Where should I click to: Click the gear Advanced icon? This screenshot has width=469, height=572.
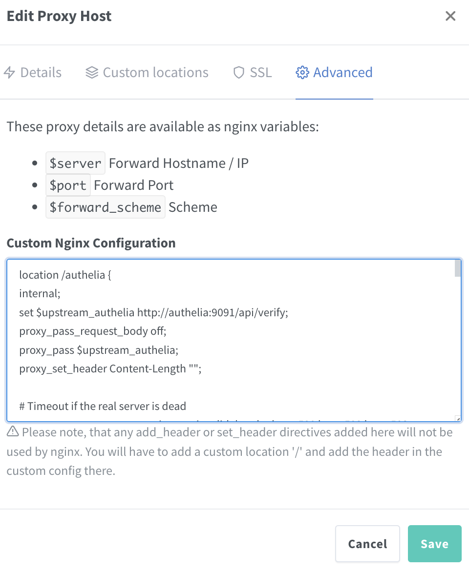tap(302, 73)
